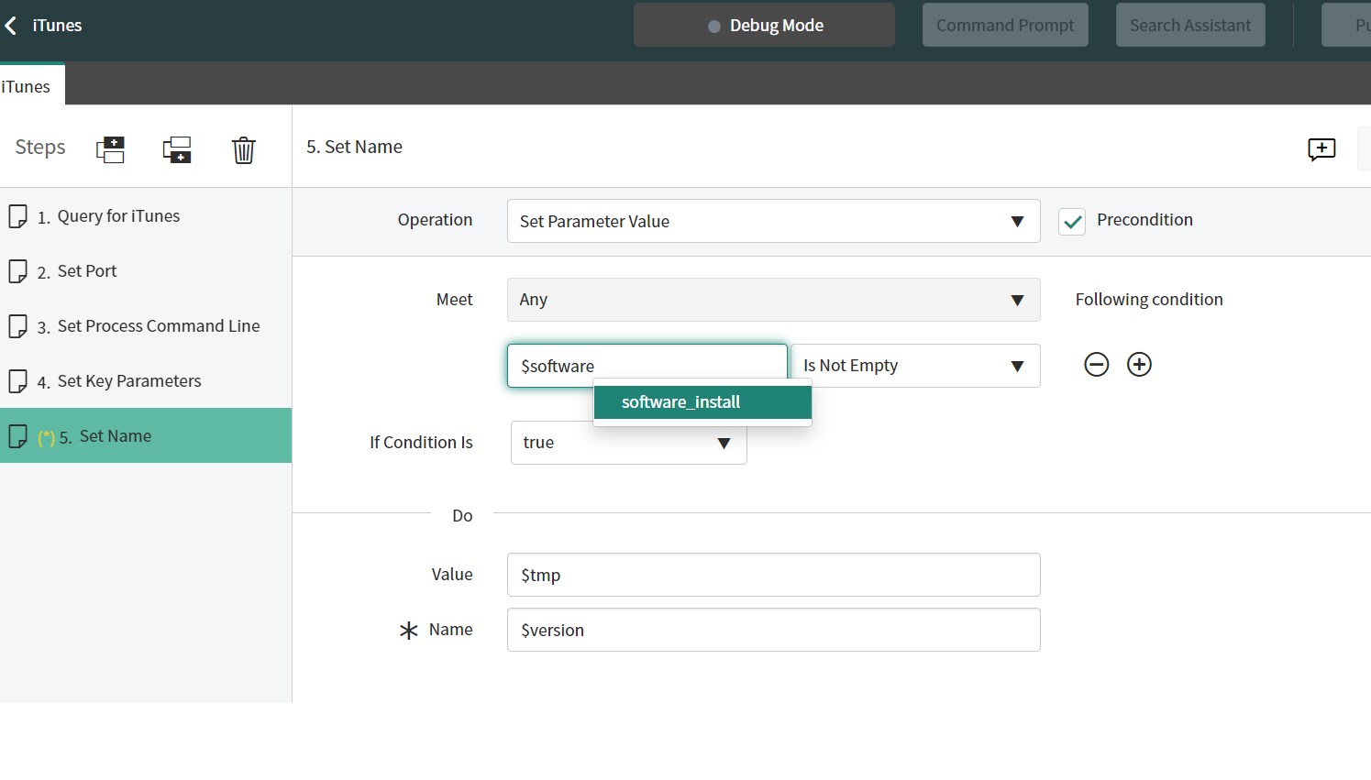Add a condition with the plus icon
This screenshot has width=1371, height=780.
click(x=1139, y=365)
